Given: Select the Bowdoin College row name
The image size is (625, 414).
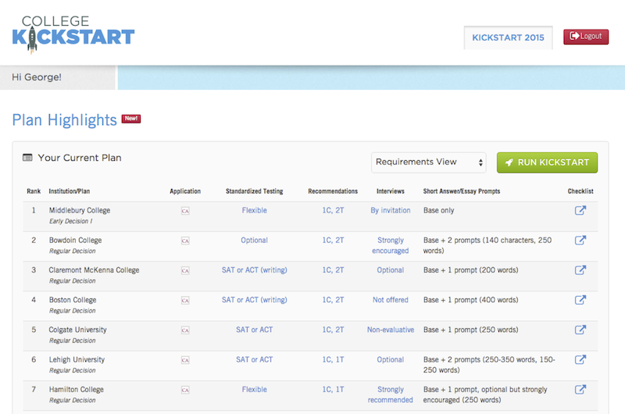Looking at the screenshot, I should [x=75, y=241].
